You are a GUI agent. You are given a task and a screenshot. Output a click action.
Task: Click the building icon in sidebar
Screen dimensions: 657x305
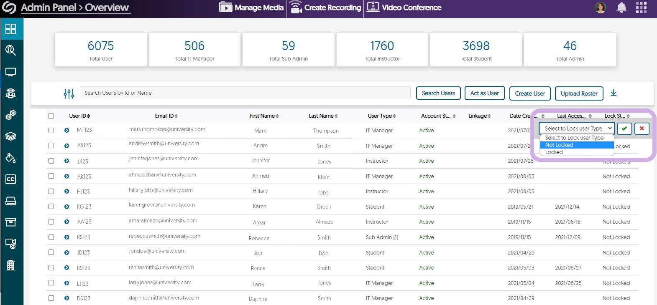coord(10,265)
